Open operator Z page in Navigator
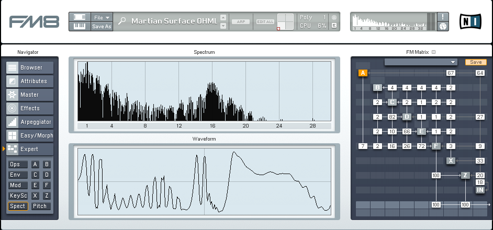 [x=47, y=195]
